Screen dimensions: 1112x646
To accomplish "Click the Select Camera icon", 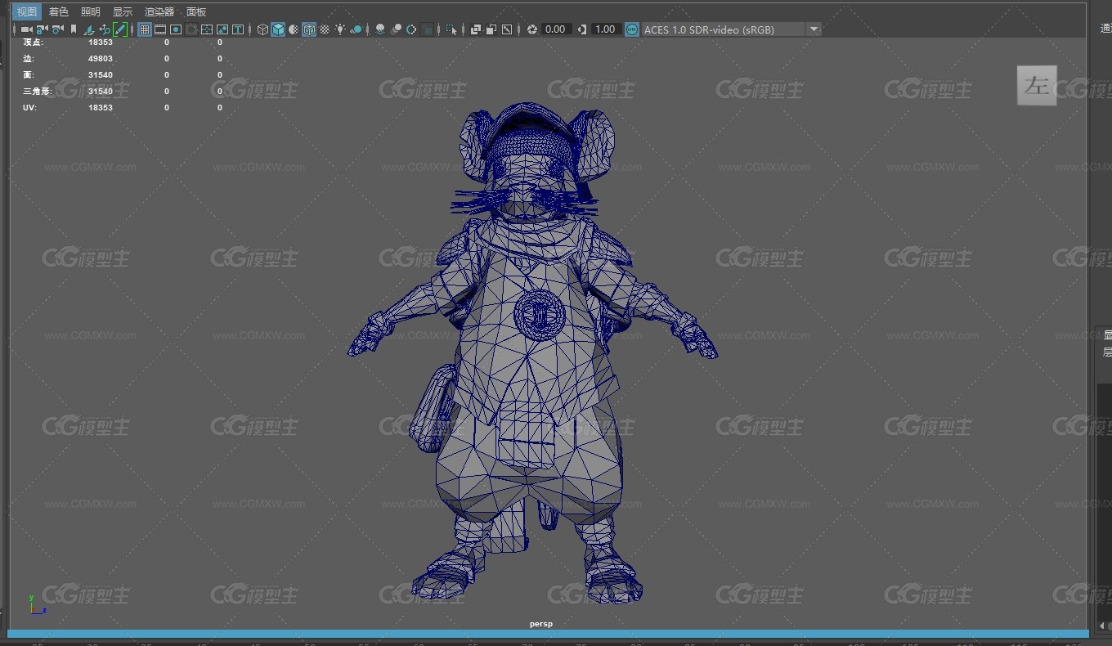I will (27, 29).
